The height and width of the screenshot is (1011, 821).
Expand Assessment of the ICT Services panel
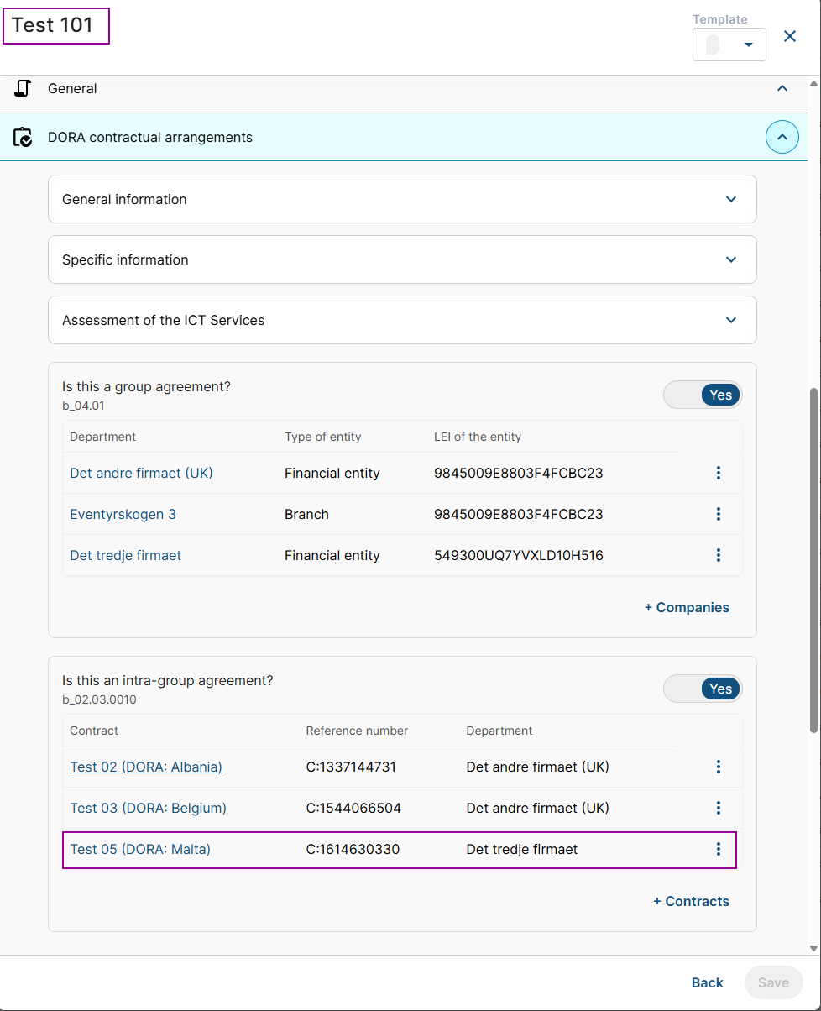pyautogui.click(x=730, y=320)
